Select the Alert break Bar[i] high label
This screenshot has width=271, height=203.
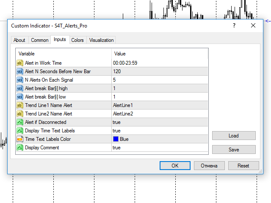pos(46,88)
